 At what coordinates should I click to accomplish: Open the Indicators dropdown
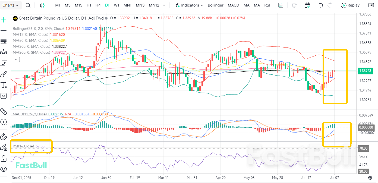(189, 5)
